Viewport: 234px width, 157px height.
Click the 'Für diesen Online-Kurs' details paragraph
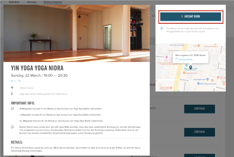tap(76, 149)
